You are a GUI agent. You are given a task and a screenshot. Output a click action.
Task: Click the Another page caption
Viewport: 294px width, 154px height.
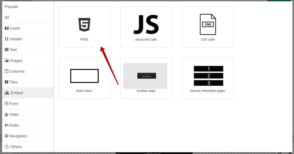click(146, 91)
